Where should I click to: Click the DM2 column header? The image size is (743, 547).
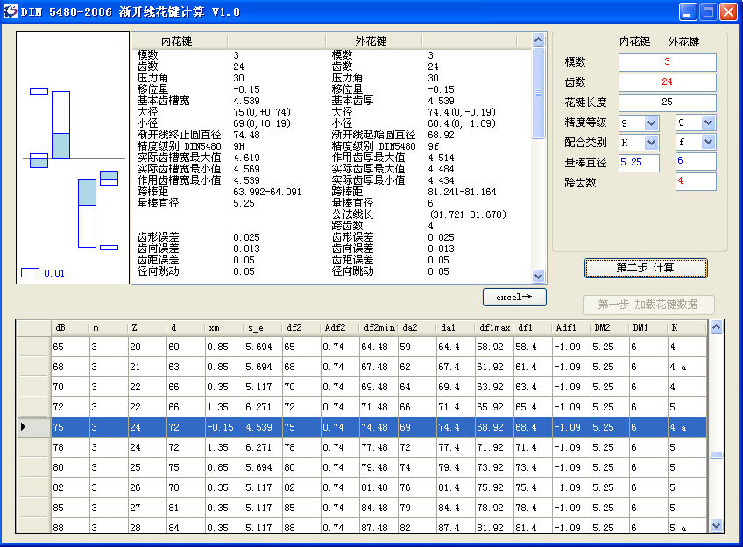(x=609, y=327)
